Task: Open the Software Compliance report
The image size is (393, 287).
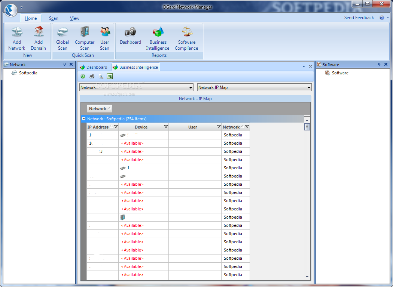Action: click(186, 38)
